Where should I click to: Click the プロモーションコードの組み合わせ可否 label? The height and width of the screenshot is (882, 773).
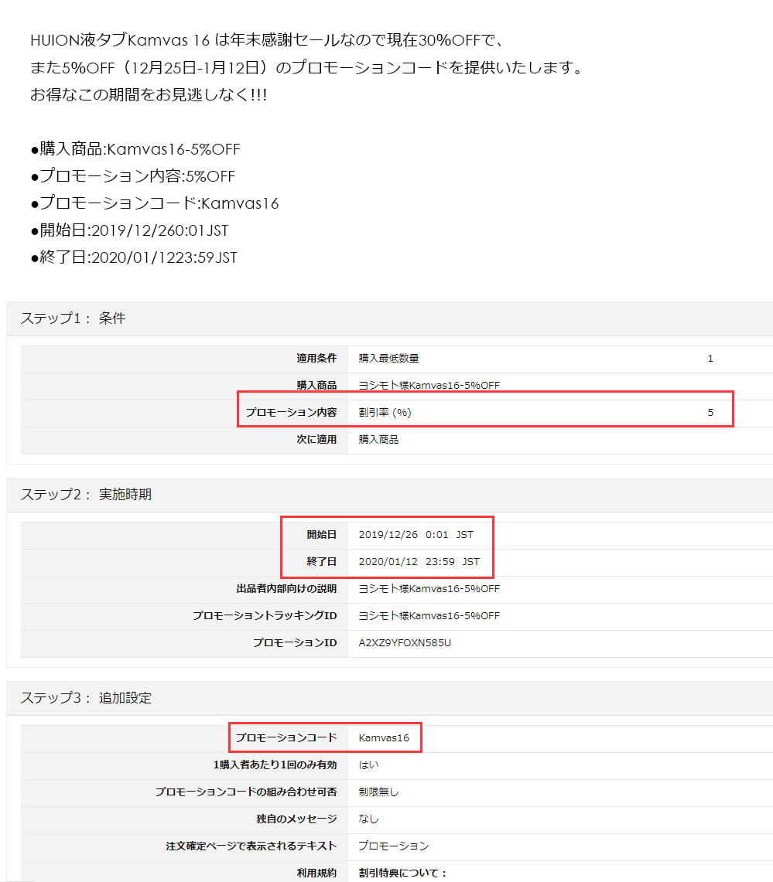pyautogui.click(x=246, y=792)
